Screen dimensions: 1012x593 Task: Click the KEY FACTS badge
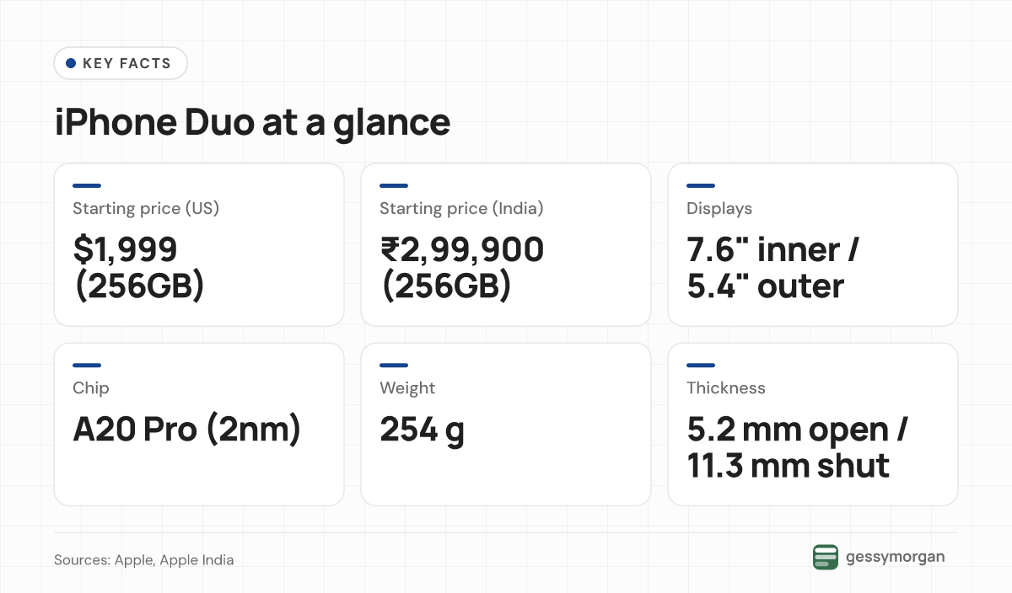[x=121, y=63]
